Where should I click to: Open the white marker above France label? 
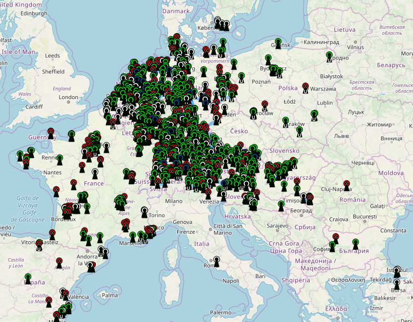click(x=95, y=174)
